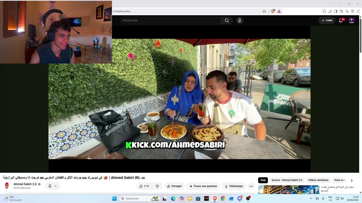This screenshot has width=362, height=203.
Task: Click the Windows taskbar Rechercher box
Action: pos(139,198)
